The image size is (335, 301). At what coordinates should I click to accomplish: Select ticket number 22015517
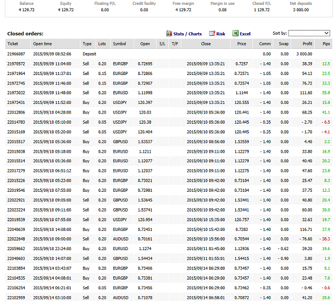[x=16, y=142]
